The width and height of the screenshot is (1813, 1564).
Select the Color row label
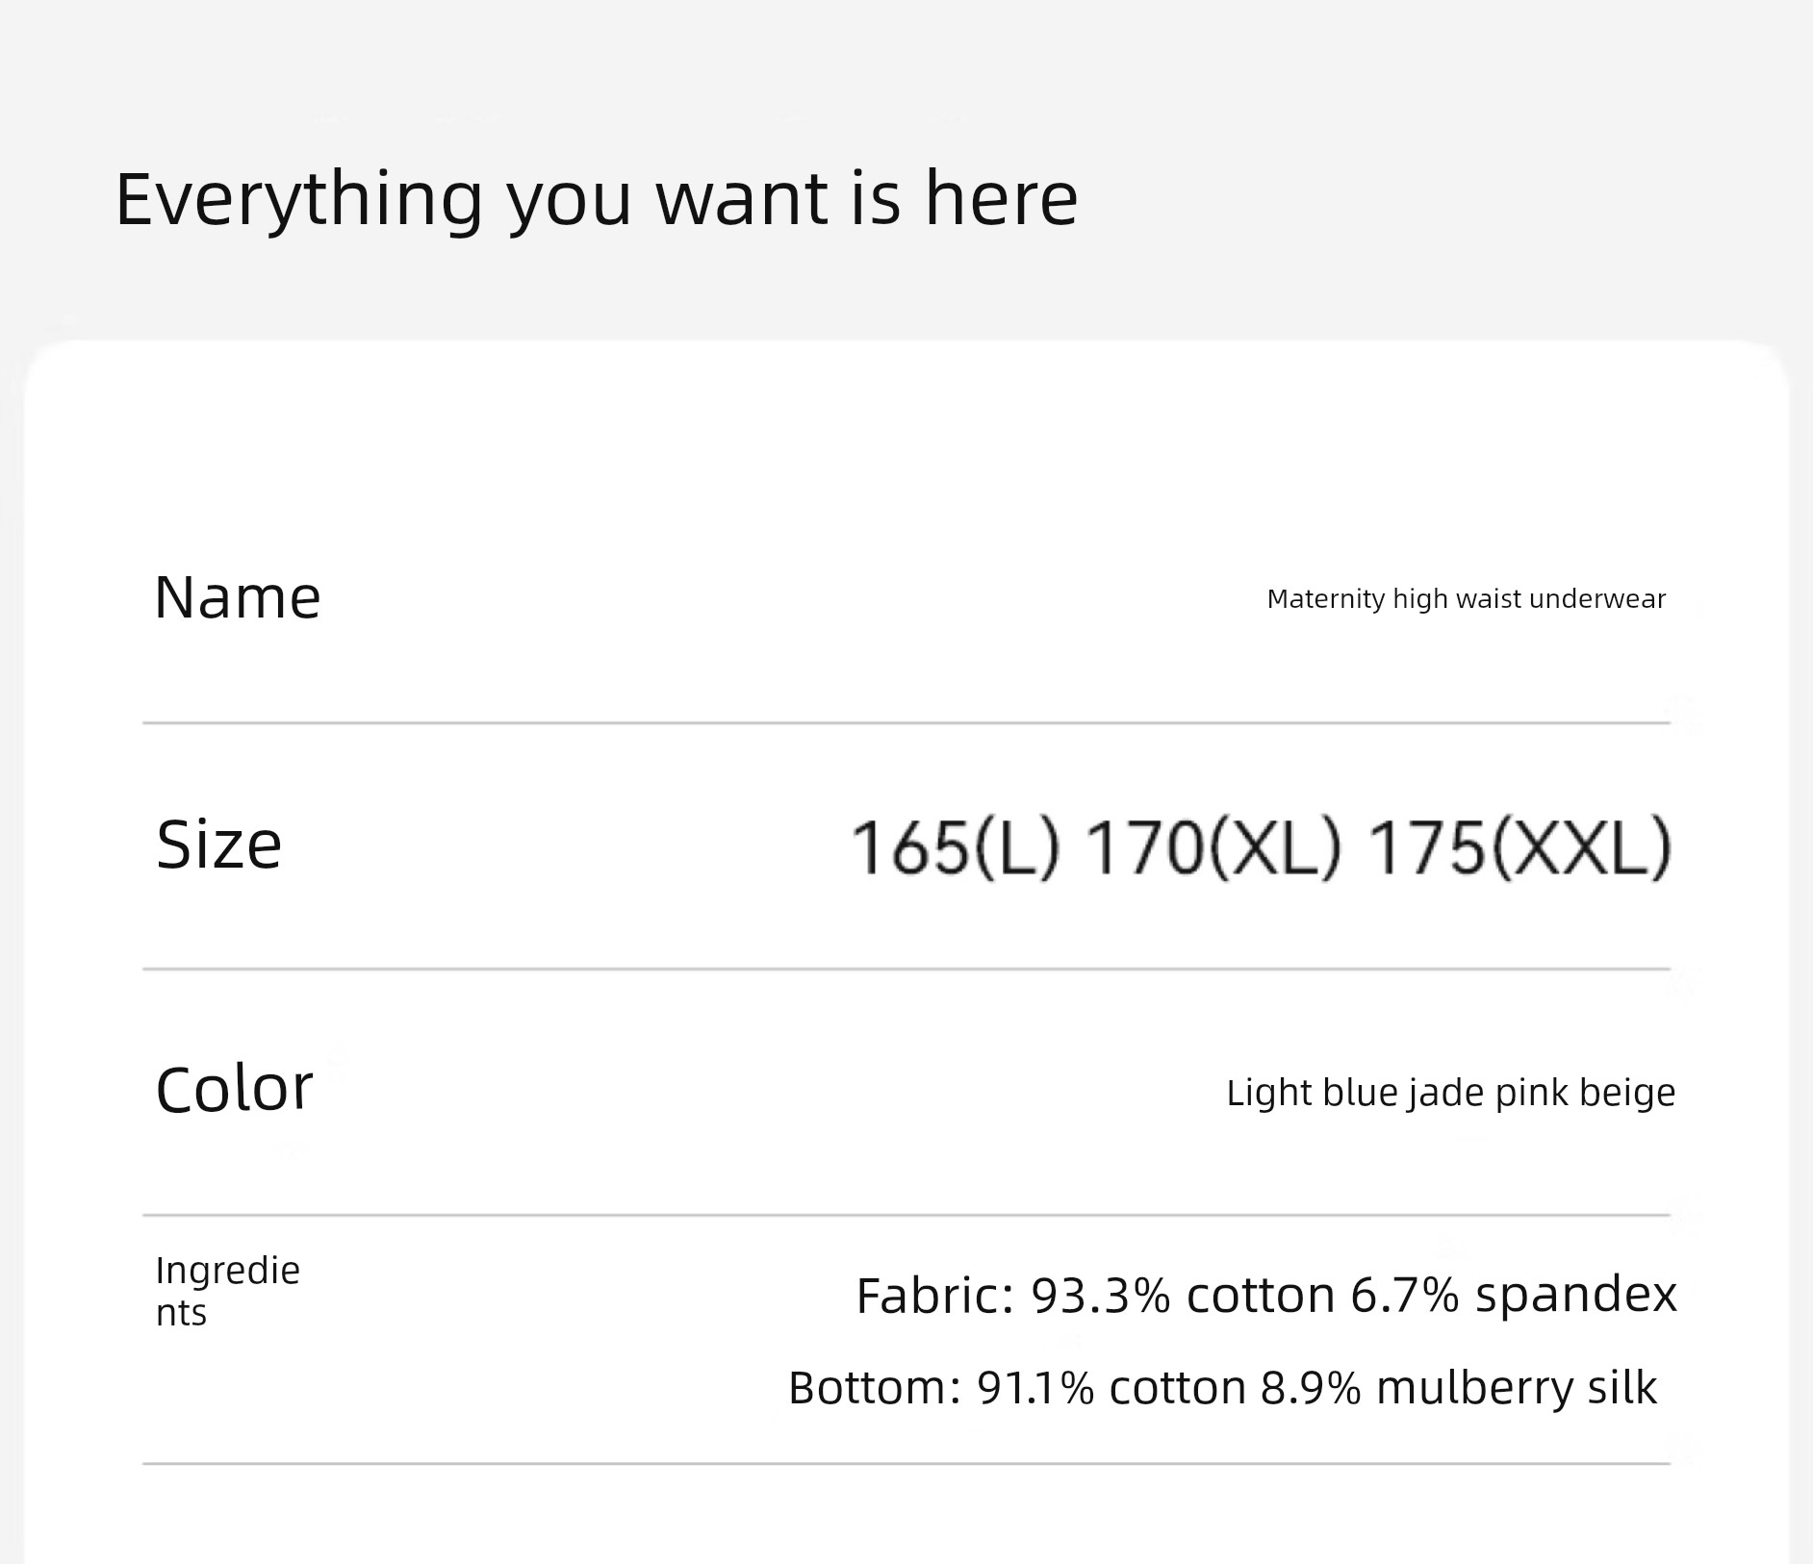[234, 1088]
